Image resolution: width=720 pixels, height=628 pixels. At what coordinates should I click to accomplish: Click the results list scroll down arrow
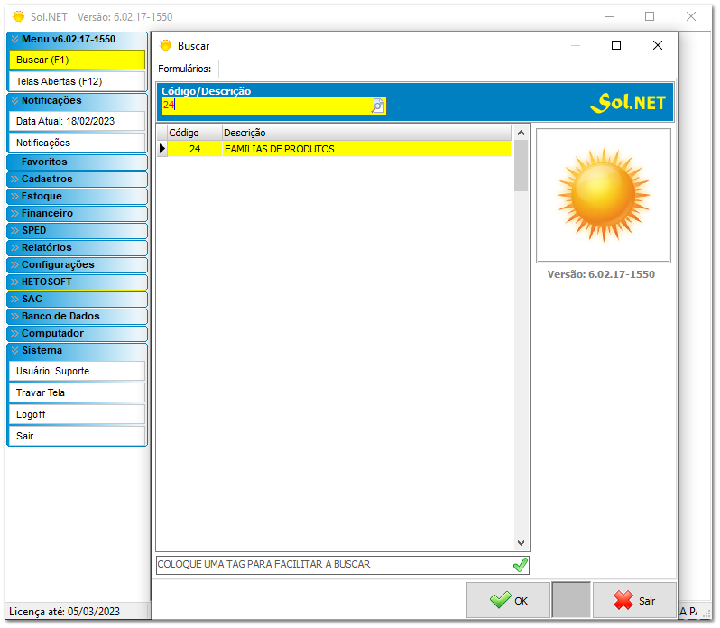521,542
